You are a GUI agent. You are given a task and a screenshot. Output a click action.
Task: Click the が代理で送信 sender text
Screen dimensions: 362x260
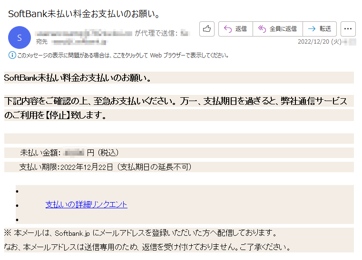point(156,33)
